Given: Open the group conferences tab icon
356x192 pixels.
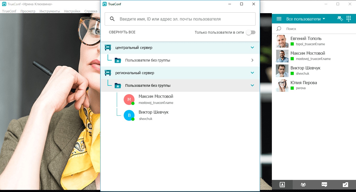Looking at the screenshot, I should [303, 185].
